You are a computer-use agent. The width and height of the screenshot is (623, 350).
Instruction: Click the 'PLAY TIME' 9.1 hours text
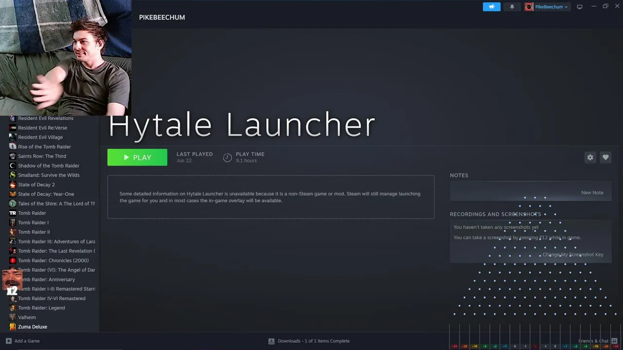click(x=250, y=157)
